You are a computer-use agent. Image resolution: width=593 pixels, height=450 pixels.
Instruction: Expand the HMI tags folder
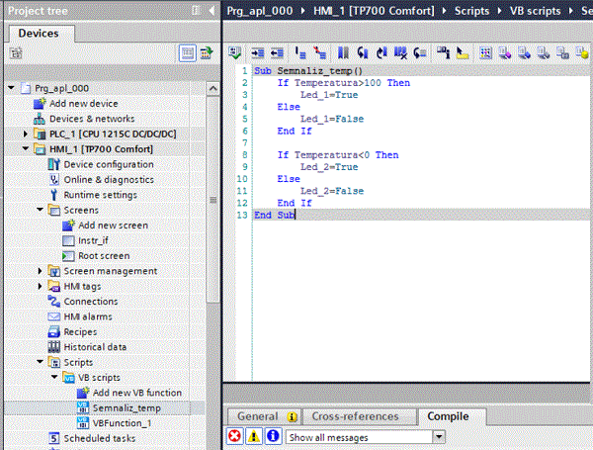[41, 287]
